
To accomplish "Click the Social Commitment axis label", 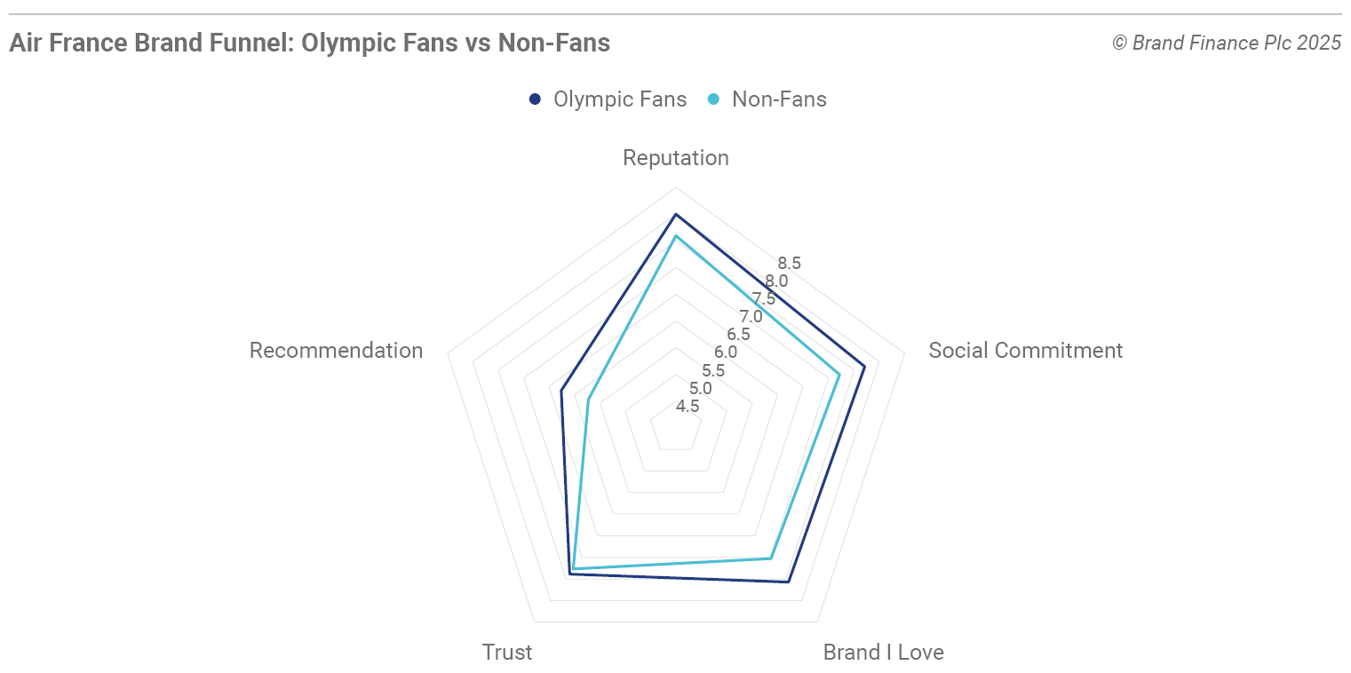I will tap(1025, 351).
